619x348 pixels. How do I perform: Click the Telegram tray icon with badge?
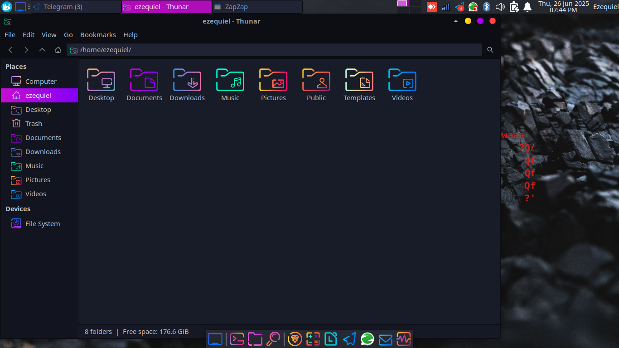(459, 7)
